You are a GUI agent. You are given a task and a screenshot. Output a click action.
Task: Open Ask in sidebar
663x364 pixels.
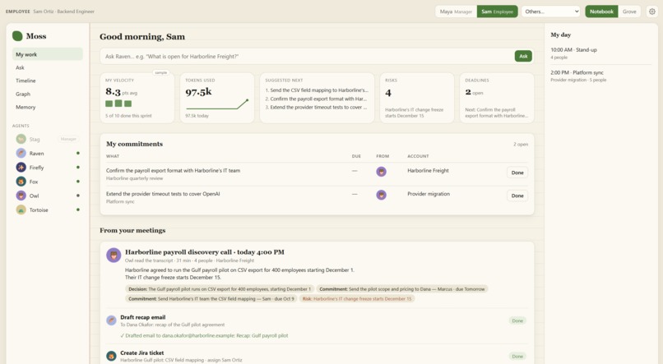(48, 67)
